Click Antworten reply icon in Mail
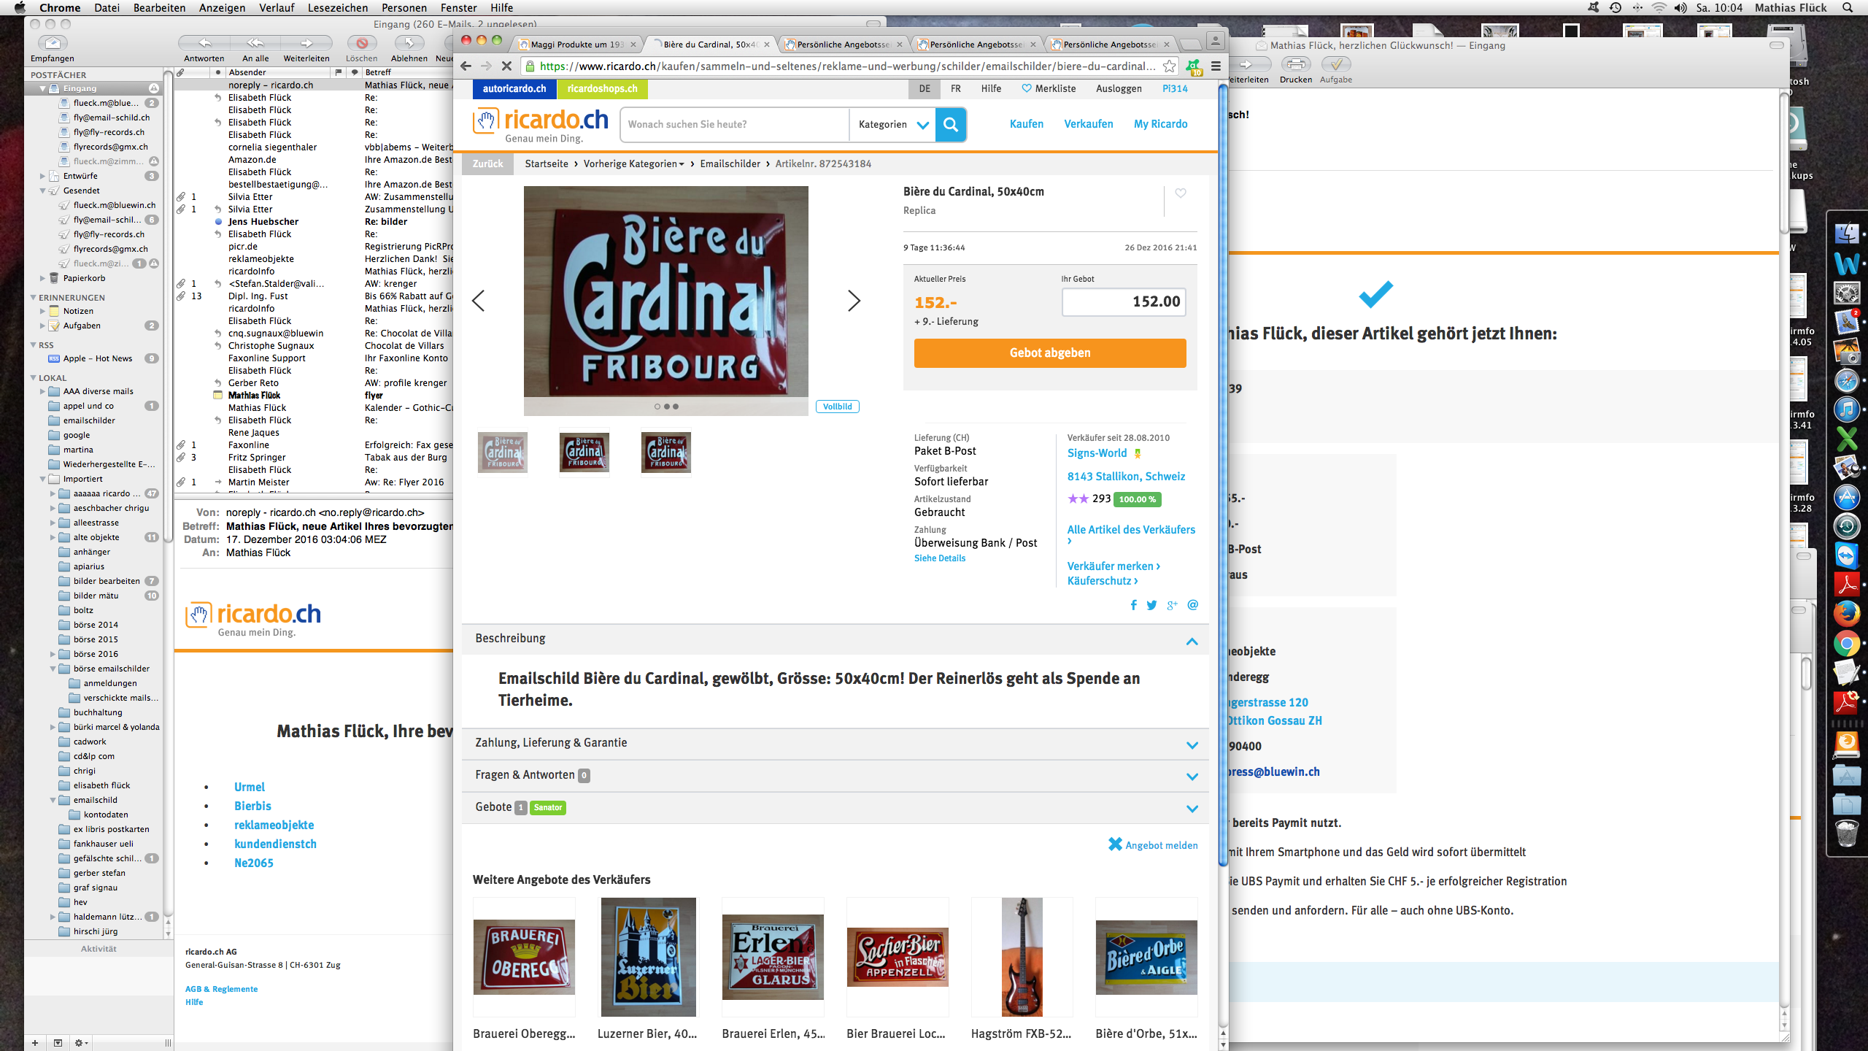 coord(204,43)
